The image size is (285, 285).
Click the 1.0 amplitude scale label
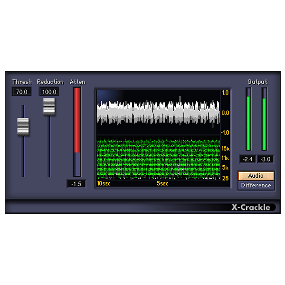click(225, 93)
